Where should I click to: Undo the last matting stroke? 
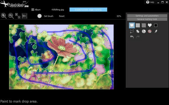(x=132, y=37)
